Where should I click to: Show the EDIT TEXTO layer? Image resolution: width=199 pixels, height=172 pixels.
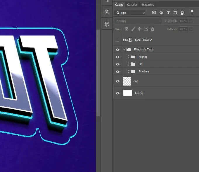tap(117, 40)
